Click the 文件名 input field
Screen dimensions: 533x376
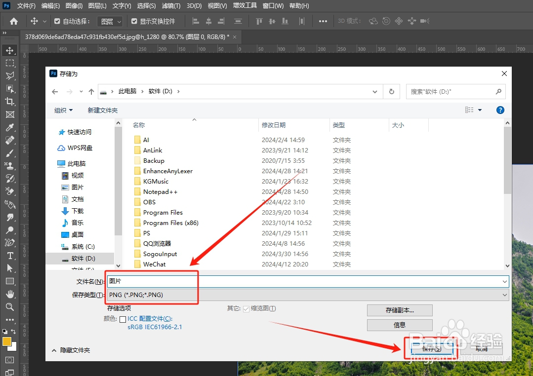pyautogui.click(x=304, y=281)
